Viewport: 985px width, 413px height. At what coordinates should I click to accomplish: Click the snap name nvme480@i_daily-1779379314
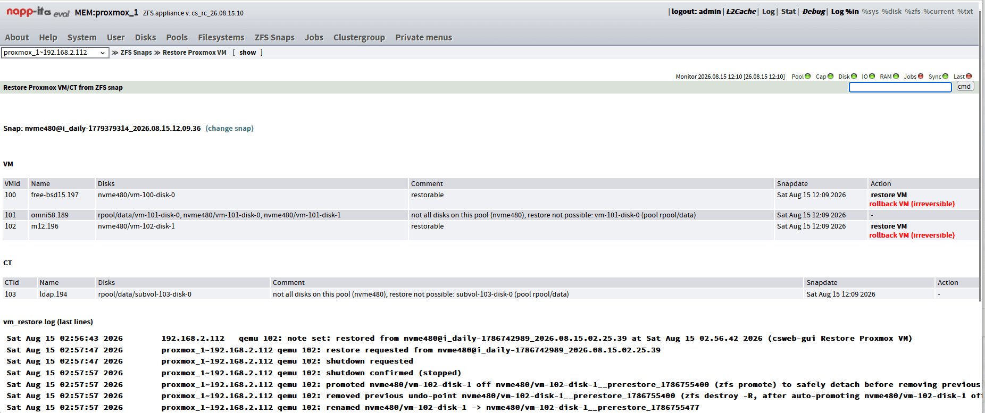113,129
